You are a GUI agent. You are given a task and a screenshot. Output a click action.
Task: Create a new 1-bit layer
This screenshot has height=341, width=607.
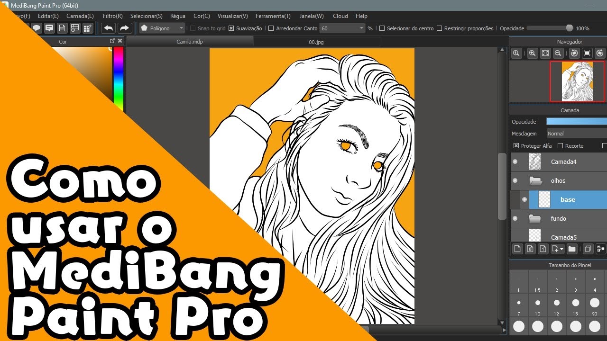[x=543, y=249]
